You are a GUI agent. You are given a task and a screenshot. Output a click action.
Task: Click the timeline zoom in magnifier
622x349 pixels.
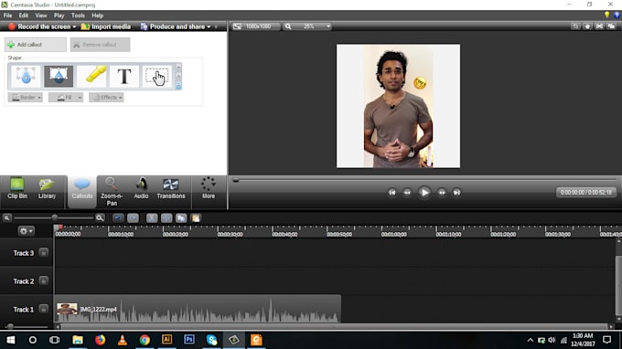click(100, 217)
